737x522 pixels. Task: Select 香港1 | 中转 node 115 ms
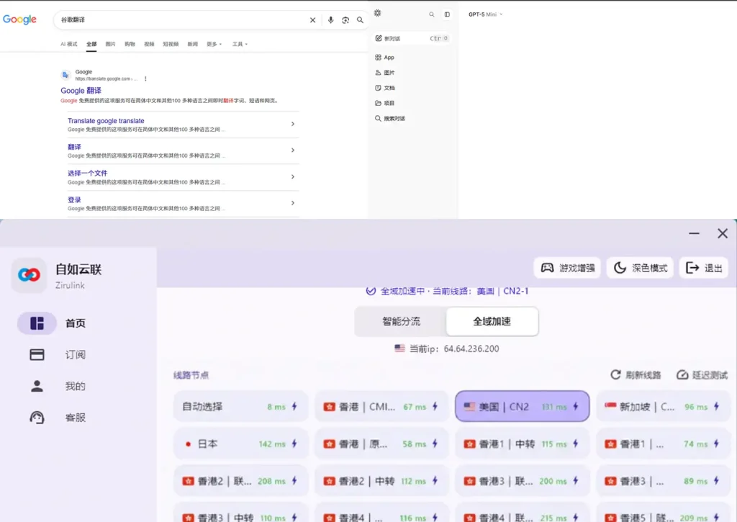[x=523, y=444]
